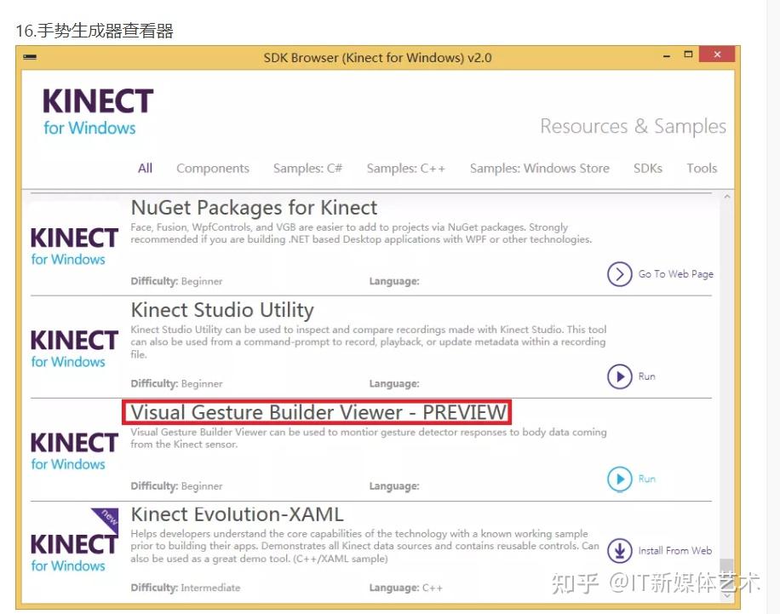
Task: Switch to the Components tab
Action: tap(212, 168)
